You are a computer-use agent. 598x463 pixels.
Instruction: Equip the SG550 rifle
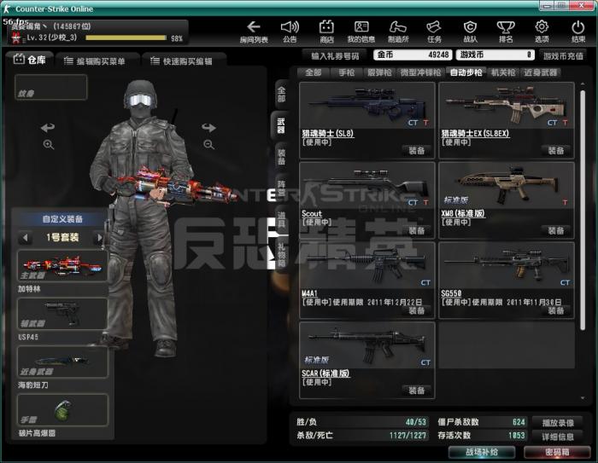click(556, 310)
